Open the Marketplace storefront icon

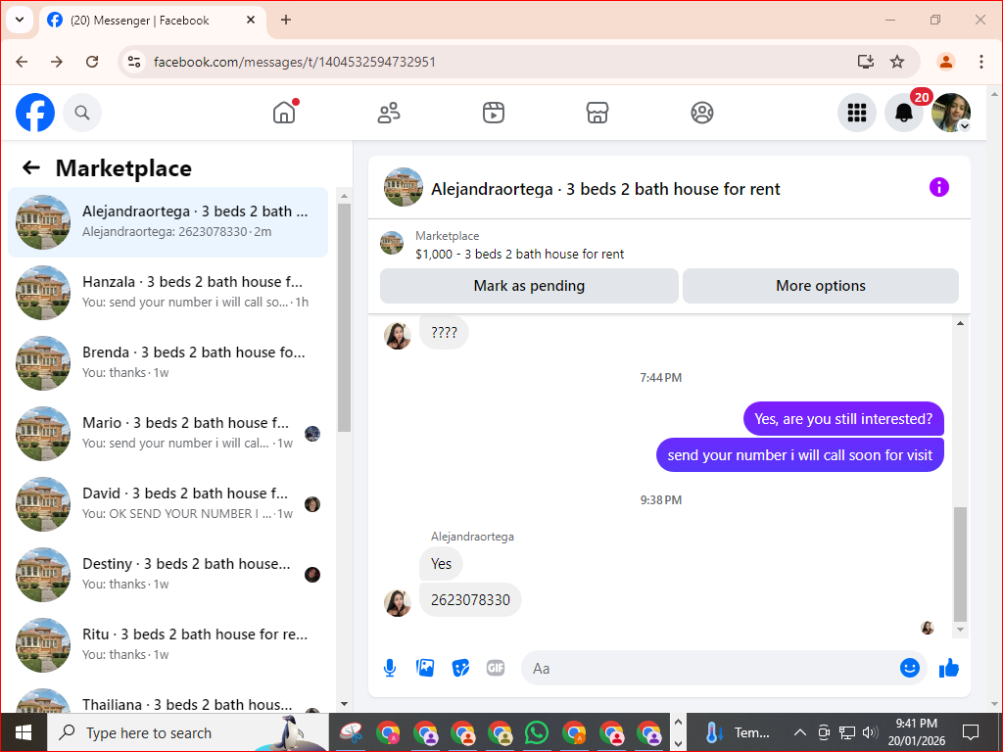click(597, 113)
